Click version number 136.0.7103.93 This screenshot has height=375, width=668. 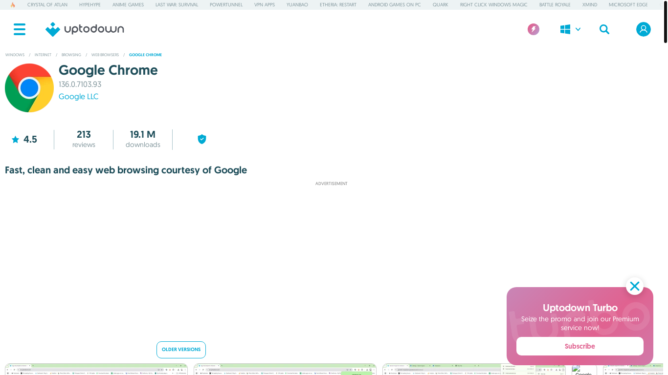click(x=80, y=84)
